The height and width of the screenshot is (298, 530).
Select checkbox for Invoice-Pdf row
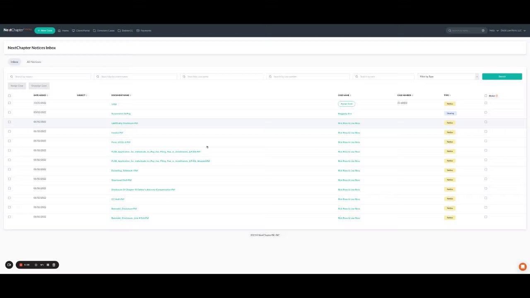[10, 132]
